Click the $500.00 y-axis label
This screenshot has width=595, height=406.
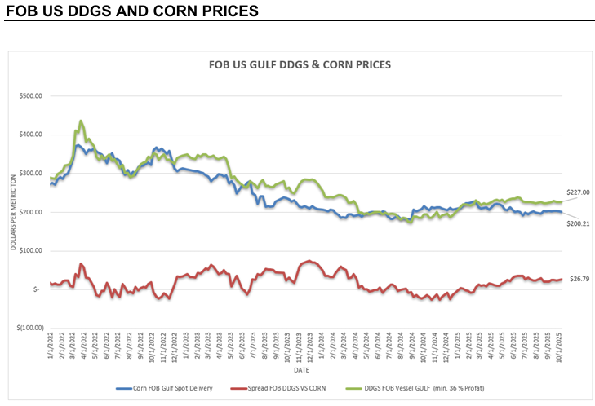coord(31,96)
